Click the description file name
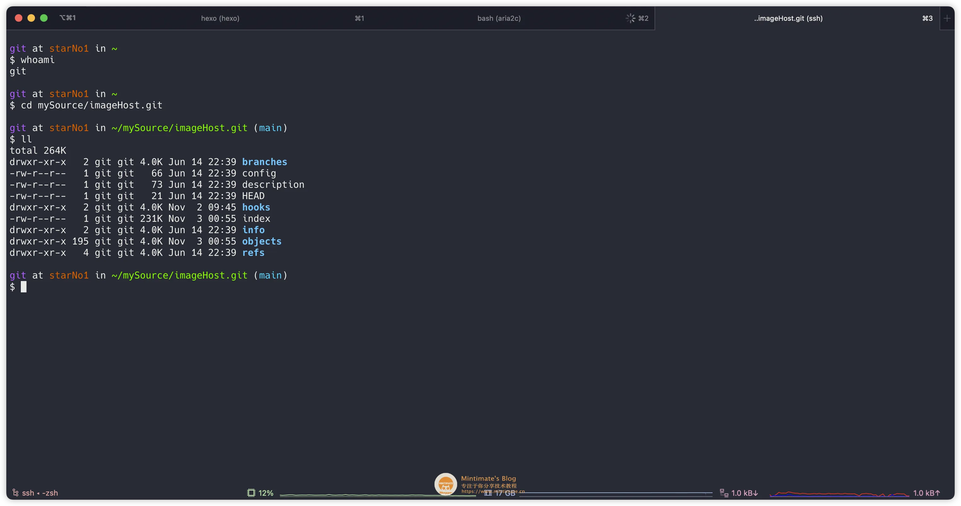Image resolution: width=961 pixels, height=506 pixels. coord(273,185)
